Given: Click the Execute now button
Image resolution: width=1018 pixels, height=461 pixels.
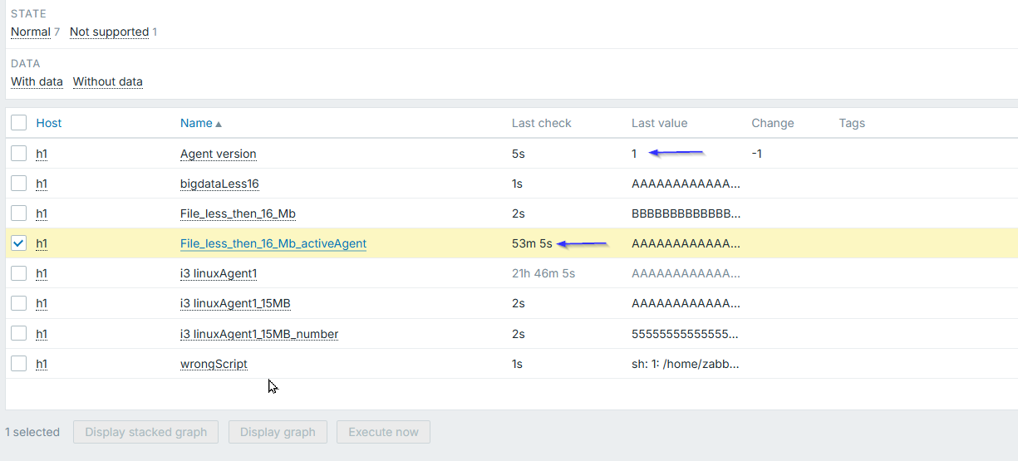Looking at the screenshot, I should (x=383, y=432).
